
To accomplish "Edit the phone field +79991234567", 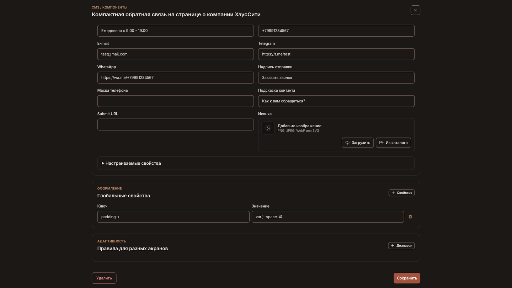I will point(336,31).
